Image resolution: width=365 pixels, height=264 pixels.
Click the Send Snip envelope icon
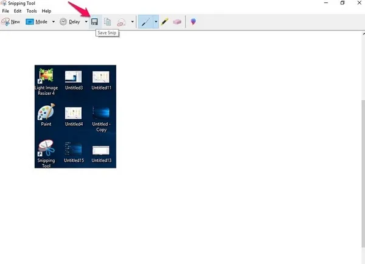click(x=120, y=22)
